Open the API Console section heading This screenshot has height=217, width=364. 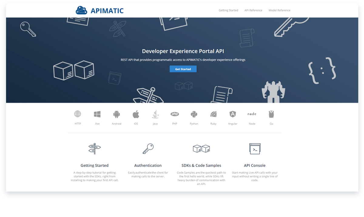click(x=255, y=165)
